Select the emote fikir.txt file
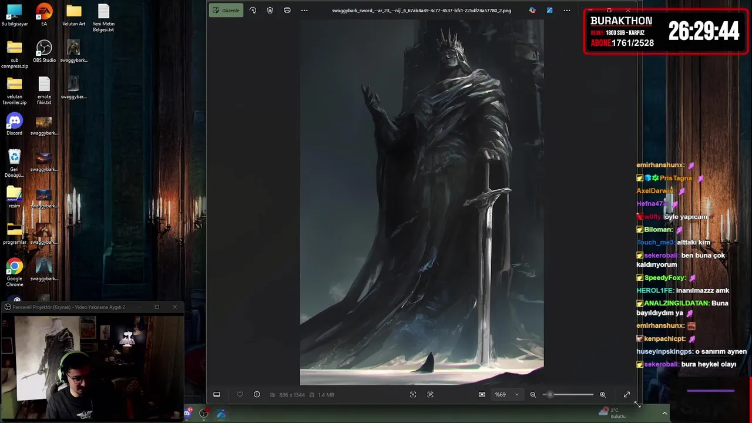Viewport: 752px width, 423px height. pos(44,92)
